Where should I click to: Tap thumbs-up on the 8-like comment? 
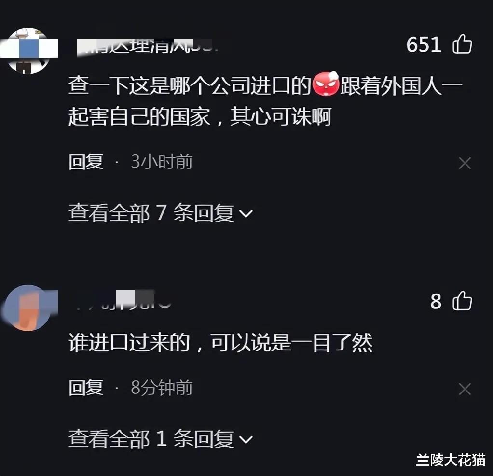[462, 301]
